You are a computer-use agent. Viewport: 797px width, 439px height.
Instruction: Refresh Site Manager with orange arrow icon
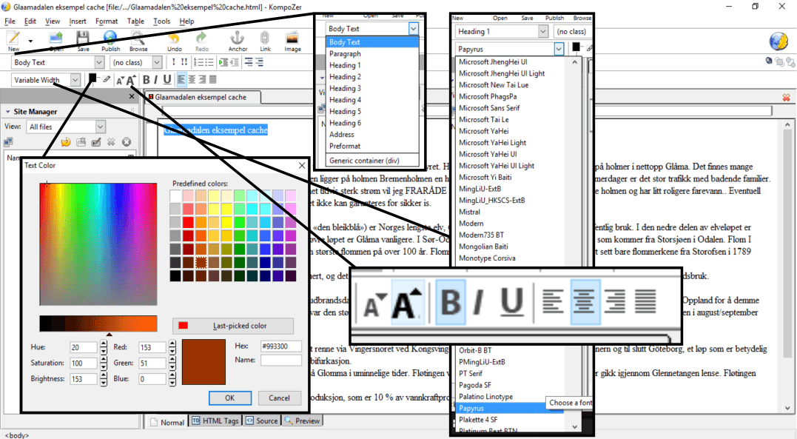[x=66, y=142]
